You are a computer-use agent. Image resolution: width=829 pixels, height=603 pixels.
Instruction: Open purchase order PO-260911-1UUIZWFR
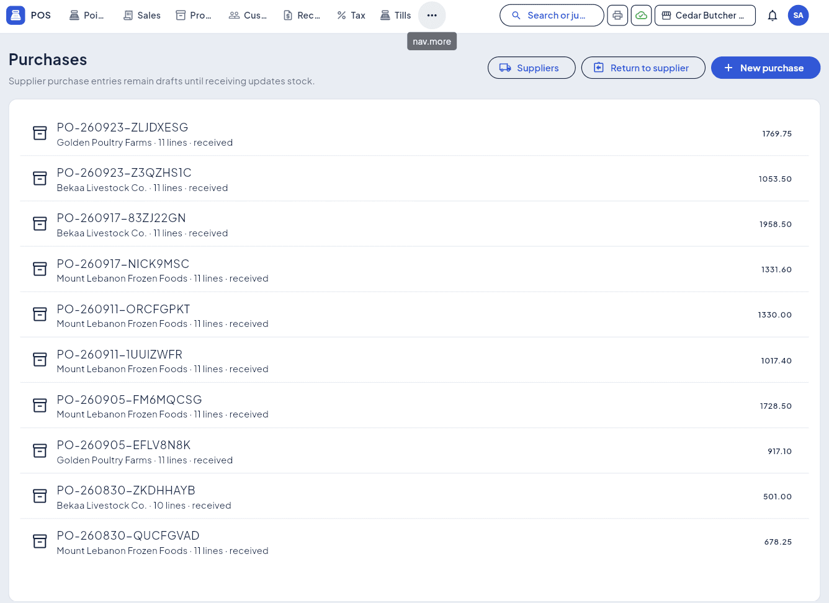tap(415, 360)
